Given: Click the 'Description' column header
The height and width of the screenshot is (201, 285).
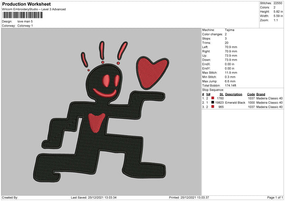Looking at the screenshot, I should (x=234, y=94).
